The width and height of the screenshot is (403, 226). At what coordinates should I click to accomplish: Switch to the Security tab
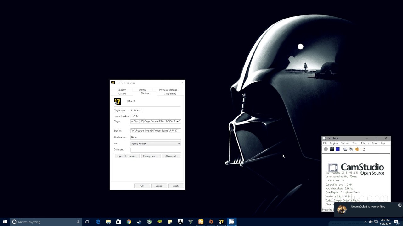point(122,90)
